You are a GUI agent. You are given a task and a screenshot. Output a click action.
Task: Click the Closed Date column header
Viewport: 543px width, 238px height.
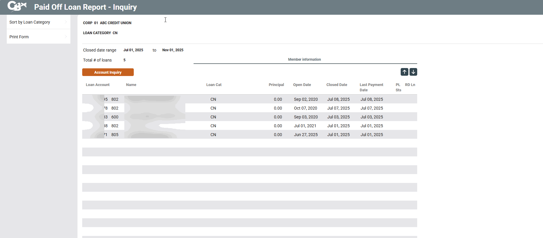pyautogui.click(x=336, y=85)
